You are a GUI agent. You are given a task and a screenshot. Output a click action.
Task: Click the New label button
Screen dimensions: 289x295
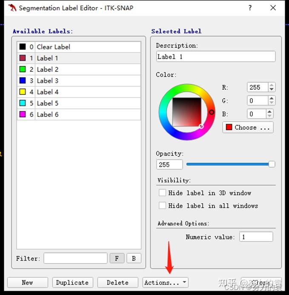point(28,283)
